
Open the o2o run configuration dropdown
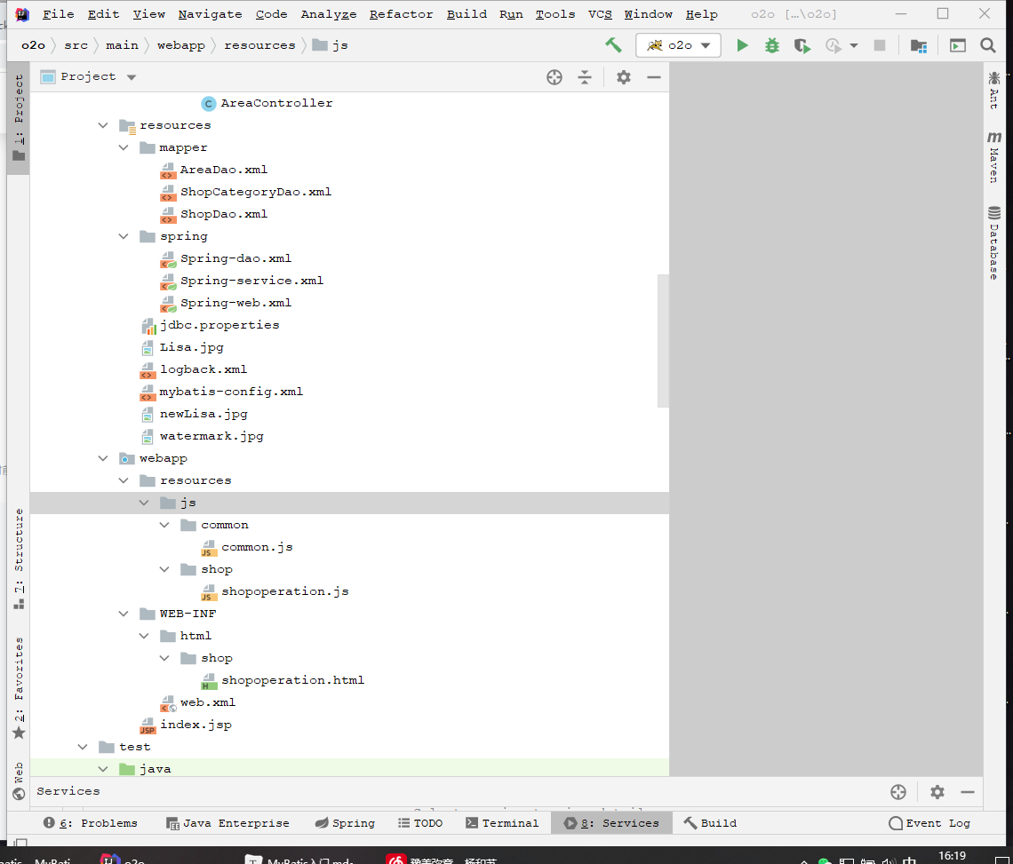(x=678, y=45)
